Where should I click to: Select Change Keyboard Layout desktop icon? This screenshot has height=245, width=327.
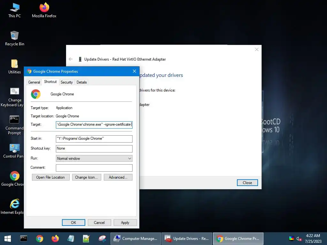coord(12,97)
